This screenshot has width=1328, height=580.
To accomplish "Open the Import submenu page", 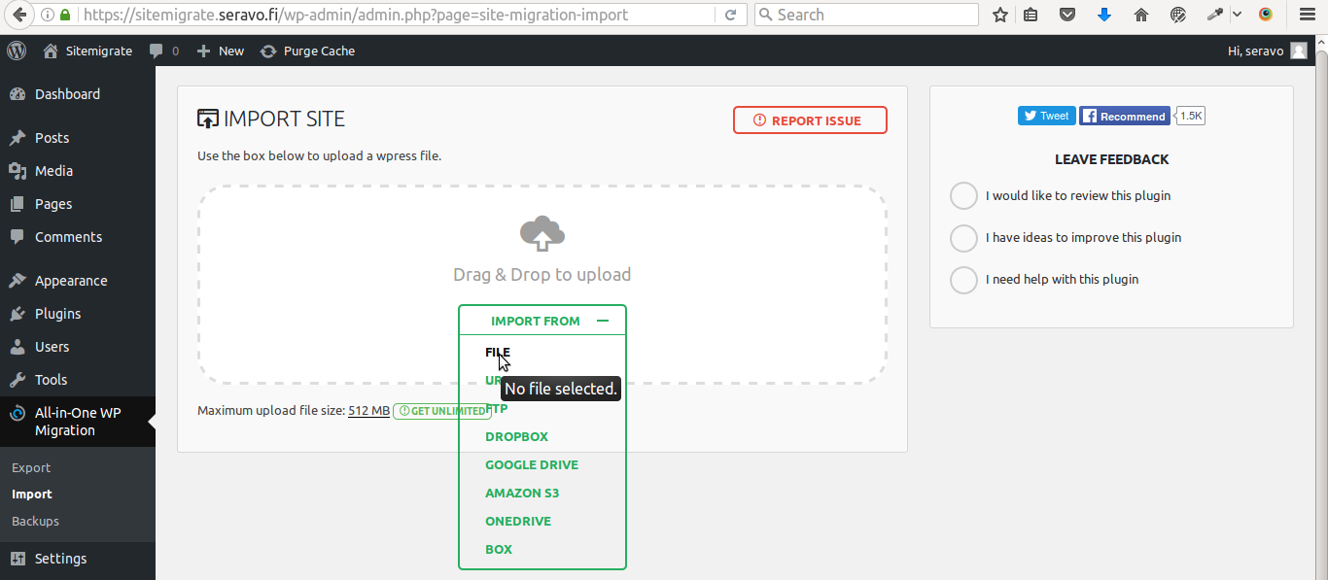I will 32,494.
